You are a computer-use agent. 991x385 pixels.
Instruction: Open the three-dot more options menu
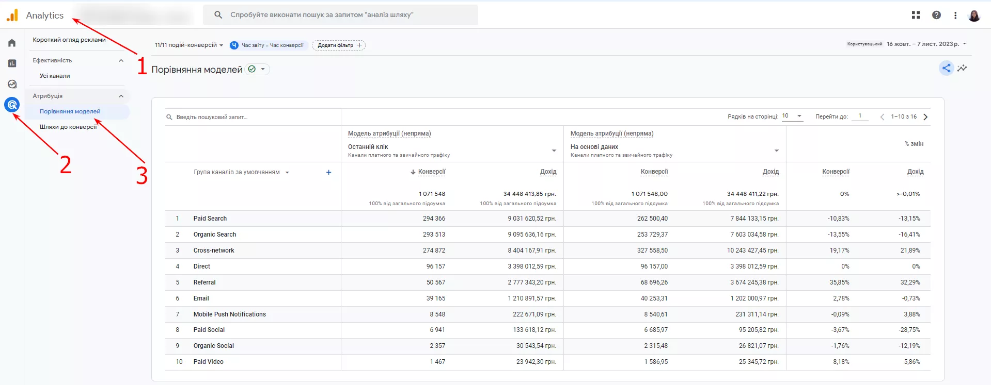pyautogui.click(x=955, y=15)
